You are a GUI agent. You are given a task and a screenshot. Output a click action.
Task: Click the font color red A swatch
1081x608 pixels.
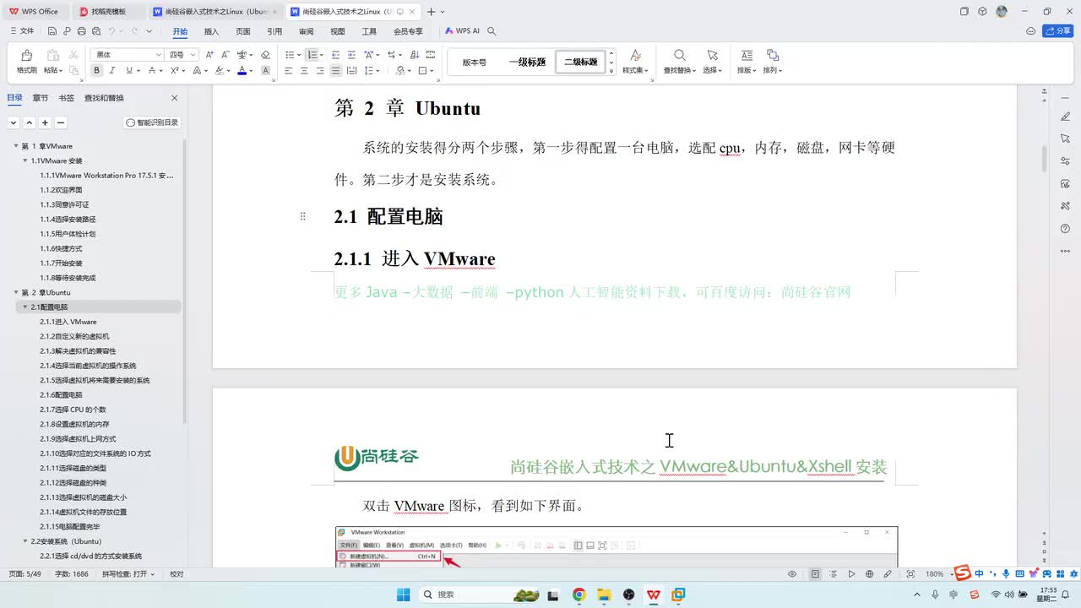(x=242, y=71)
